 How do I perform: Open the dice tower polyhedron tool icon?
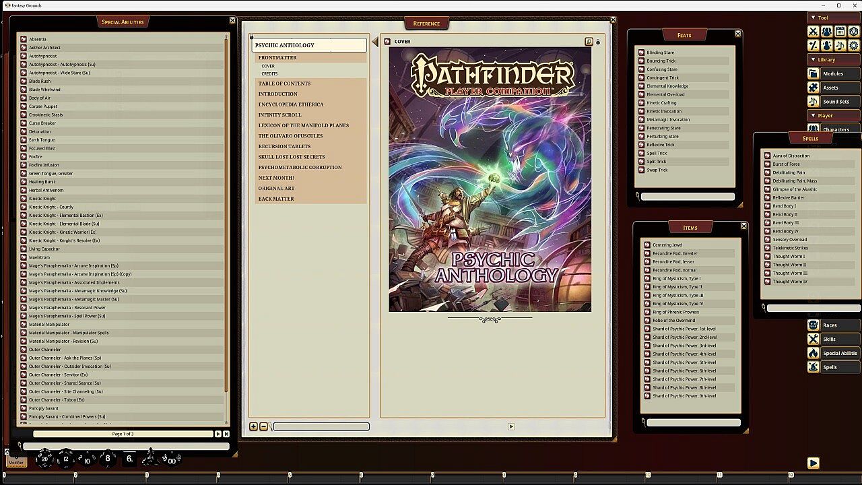pos(853,32)
